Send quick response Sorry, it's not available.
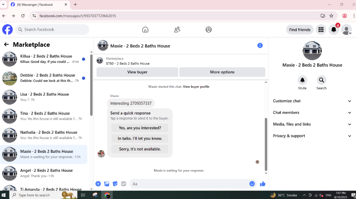356x199 pixels. pyautogui.click(x=140, y=149)
